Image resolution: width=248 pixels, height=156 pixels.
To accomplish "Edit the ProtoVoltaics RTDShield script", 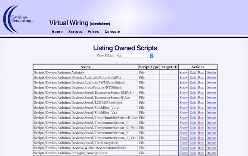I will pos(192,88).
